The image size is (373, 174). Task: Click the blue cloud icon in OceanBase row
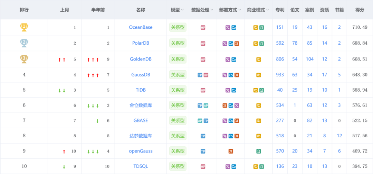233,28
